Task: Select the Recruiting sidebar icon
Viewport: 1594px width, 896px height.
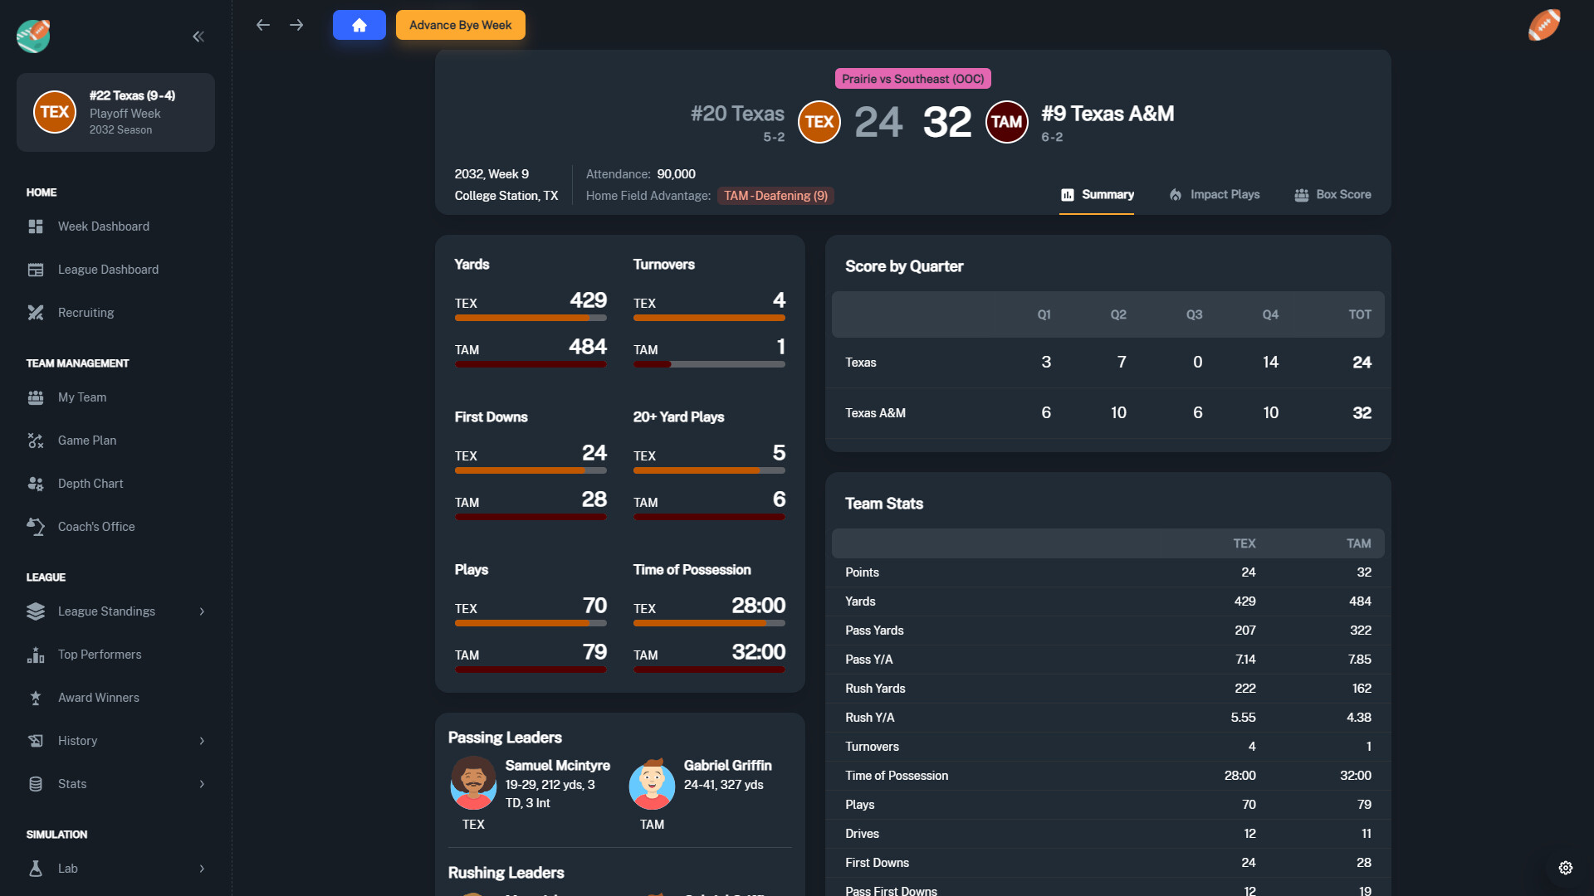Action: 37,313
